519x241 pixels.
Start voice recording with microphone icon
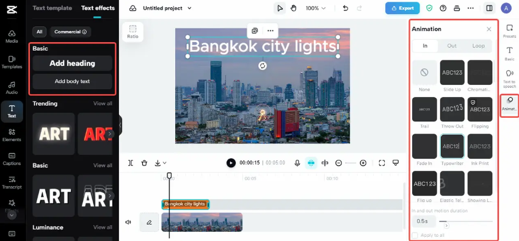coord(297,163)
